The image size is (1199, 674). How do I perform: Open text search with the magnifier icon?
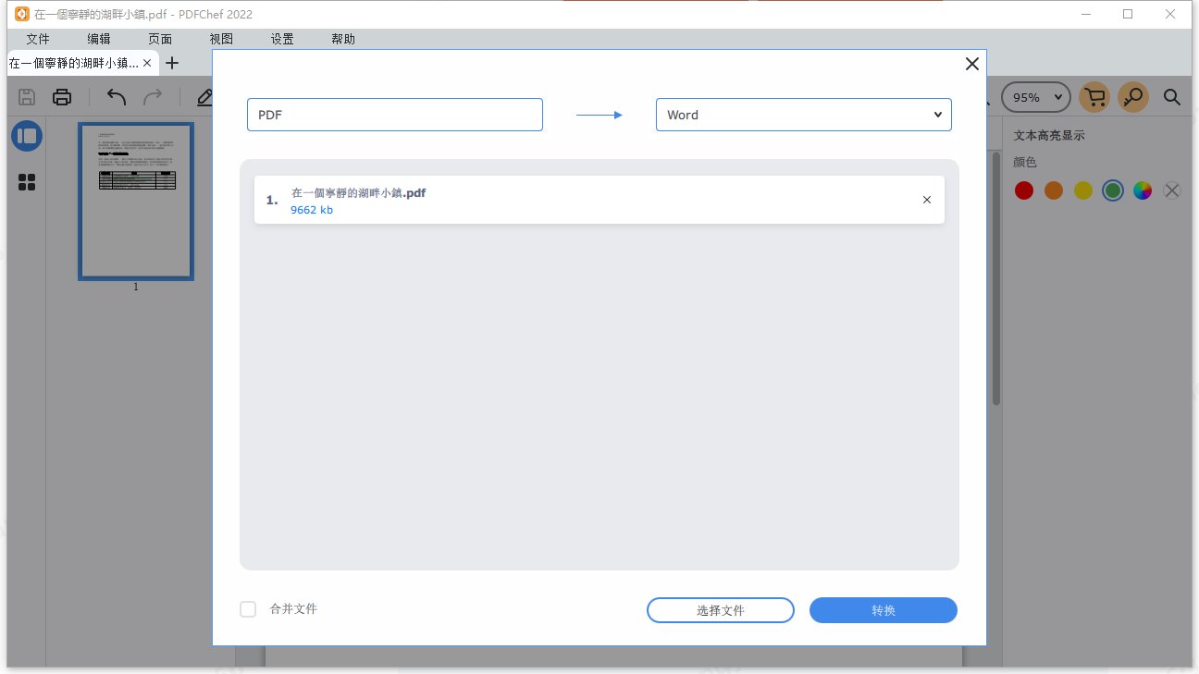point(1171,96)
